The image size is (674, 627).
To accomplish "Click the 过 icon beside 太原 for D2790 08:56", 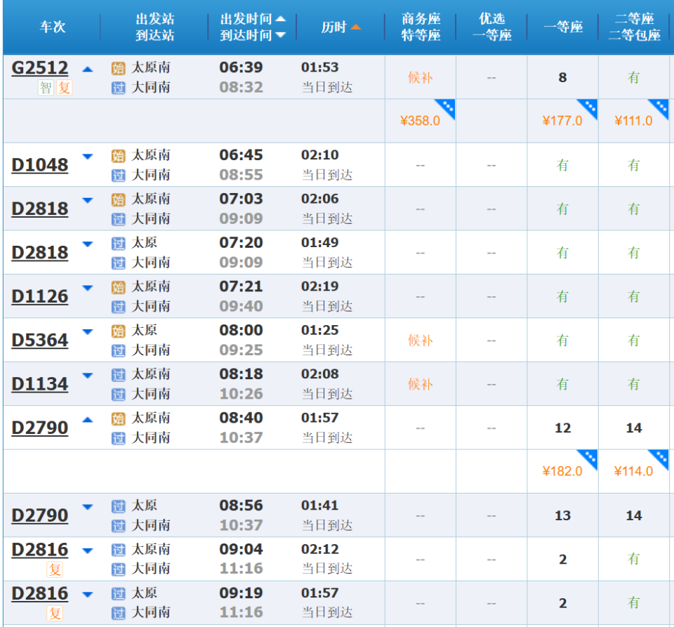I will 118,507.
